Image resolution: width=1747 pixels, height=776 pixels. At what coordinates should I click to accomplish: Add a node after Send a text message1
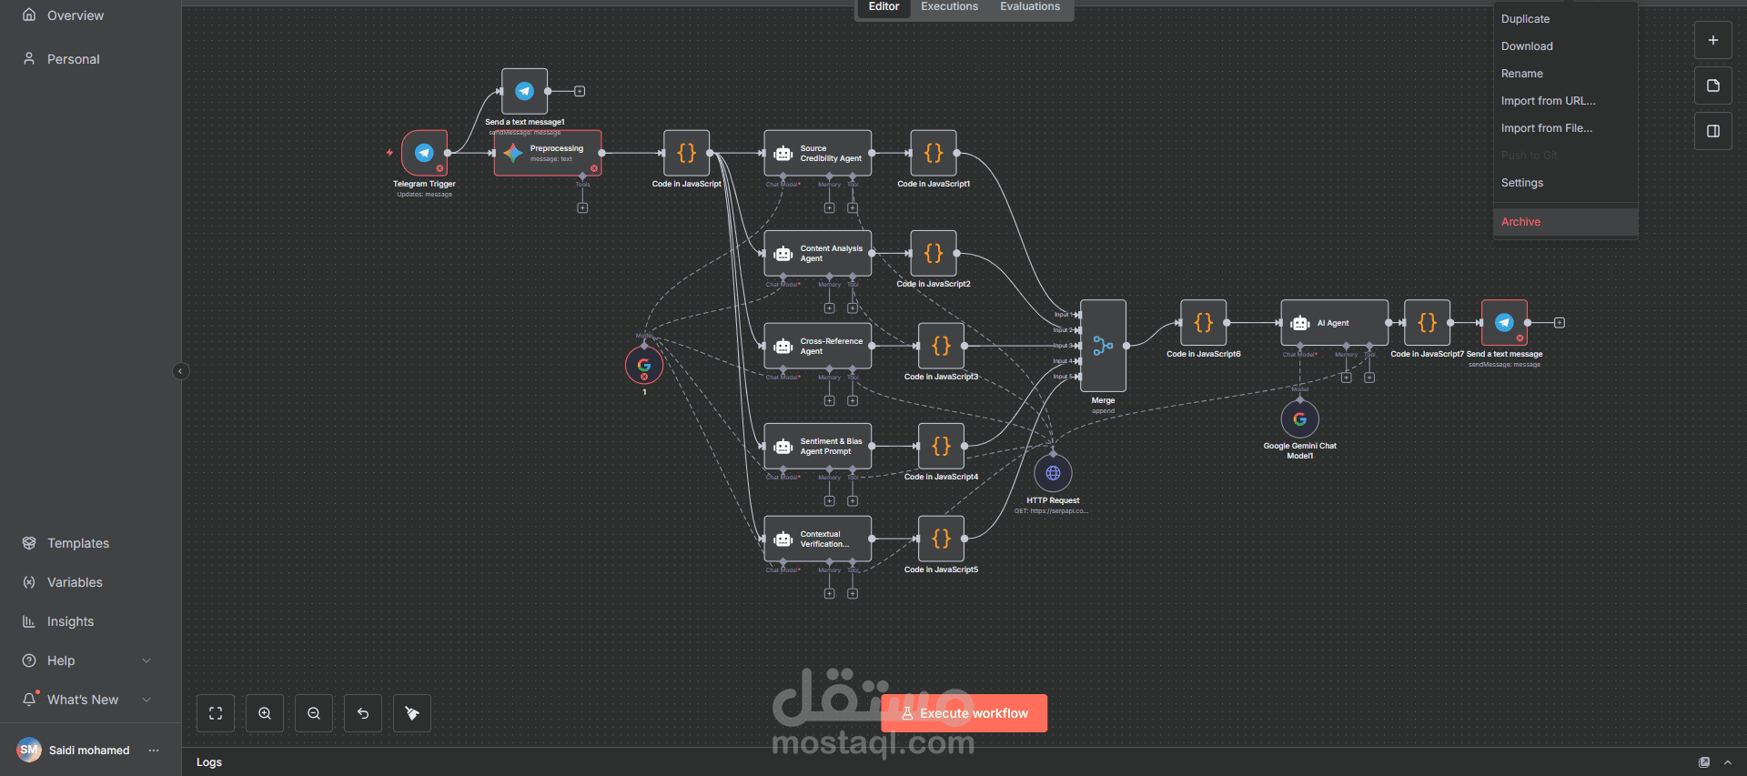click(x=580, y=91)
